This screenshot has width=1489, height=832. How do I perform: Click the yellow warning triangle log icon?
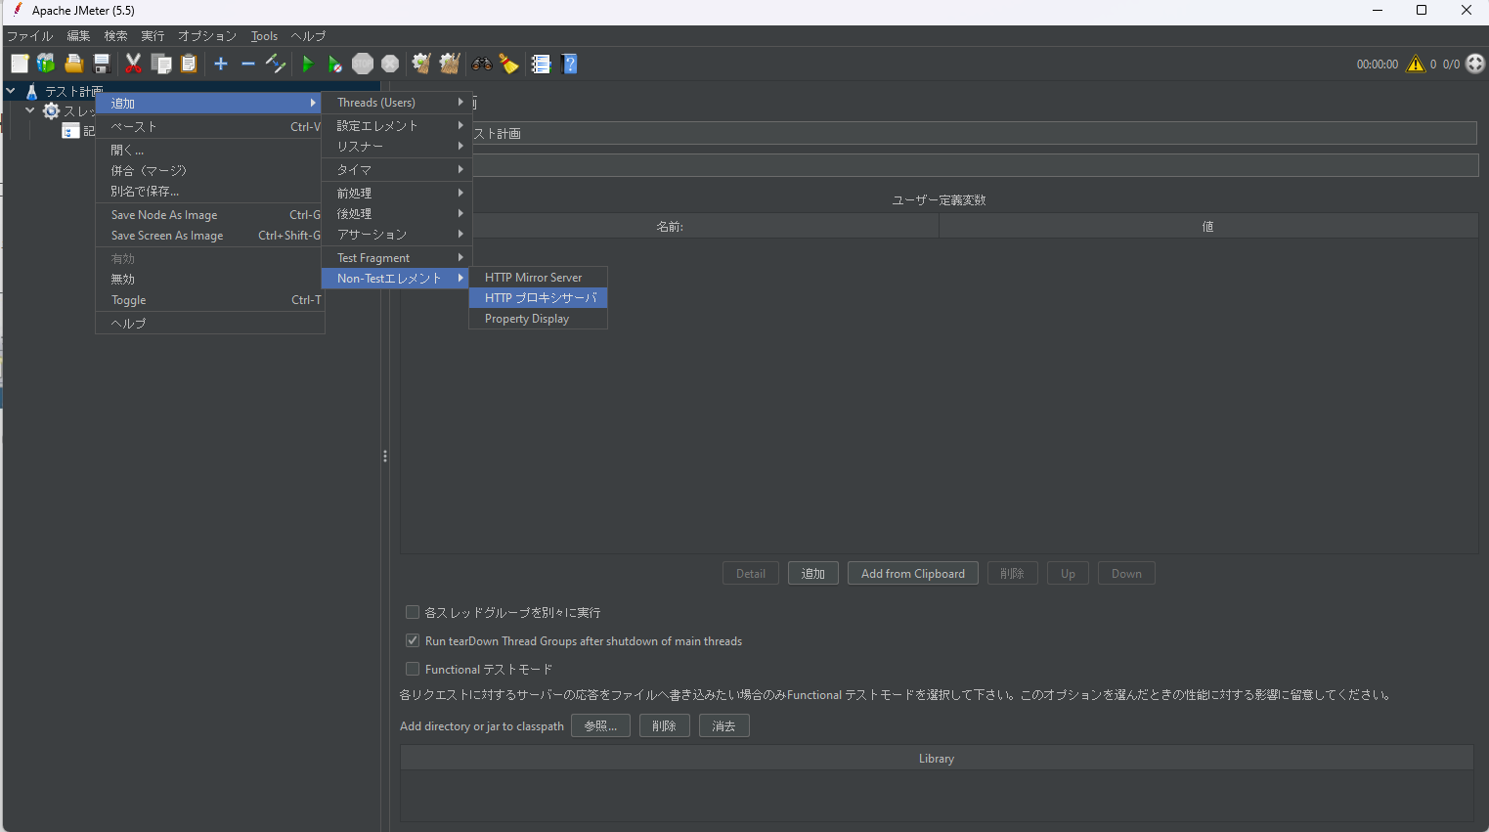1416,65
